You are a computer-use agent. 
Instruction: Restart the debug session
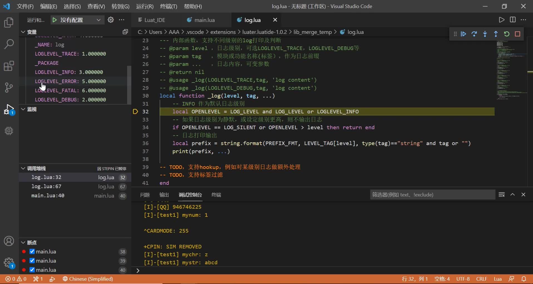507,34
